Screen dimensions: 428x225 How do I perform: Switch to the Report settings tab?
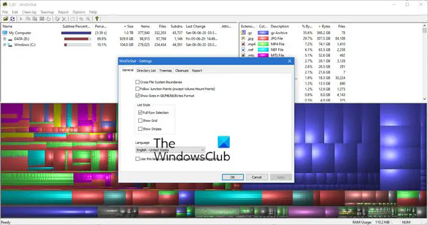(197, 71)
